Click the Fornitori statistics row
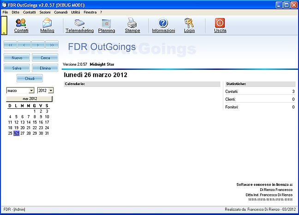The image size is (299, 215). (x=260, y=107)
